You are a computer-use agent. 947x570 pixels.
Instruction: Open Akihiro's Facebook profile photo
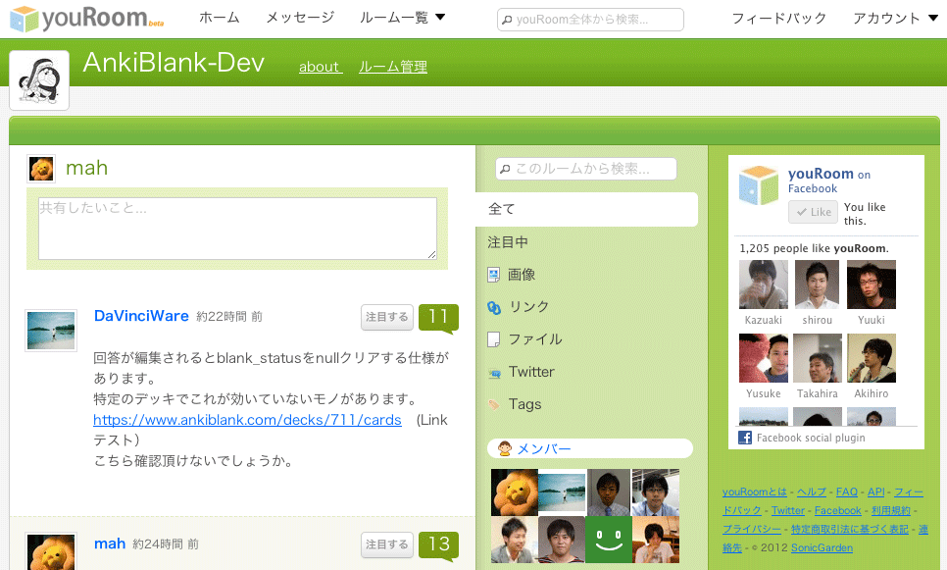(x=872, y=358)
